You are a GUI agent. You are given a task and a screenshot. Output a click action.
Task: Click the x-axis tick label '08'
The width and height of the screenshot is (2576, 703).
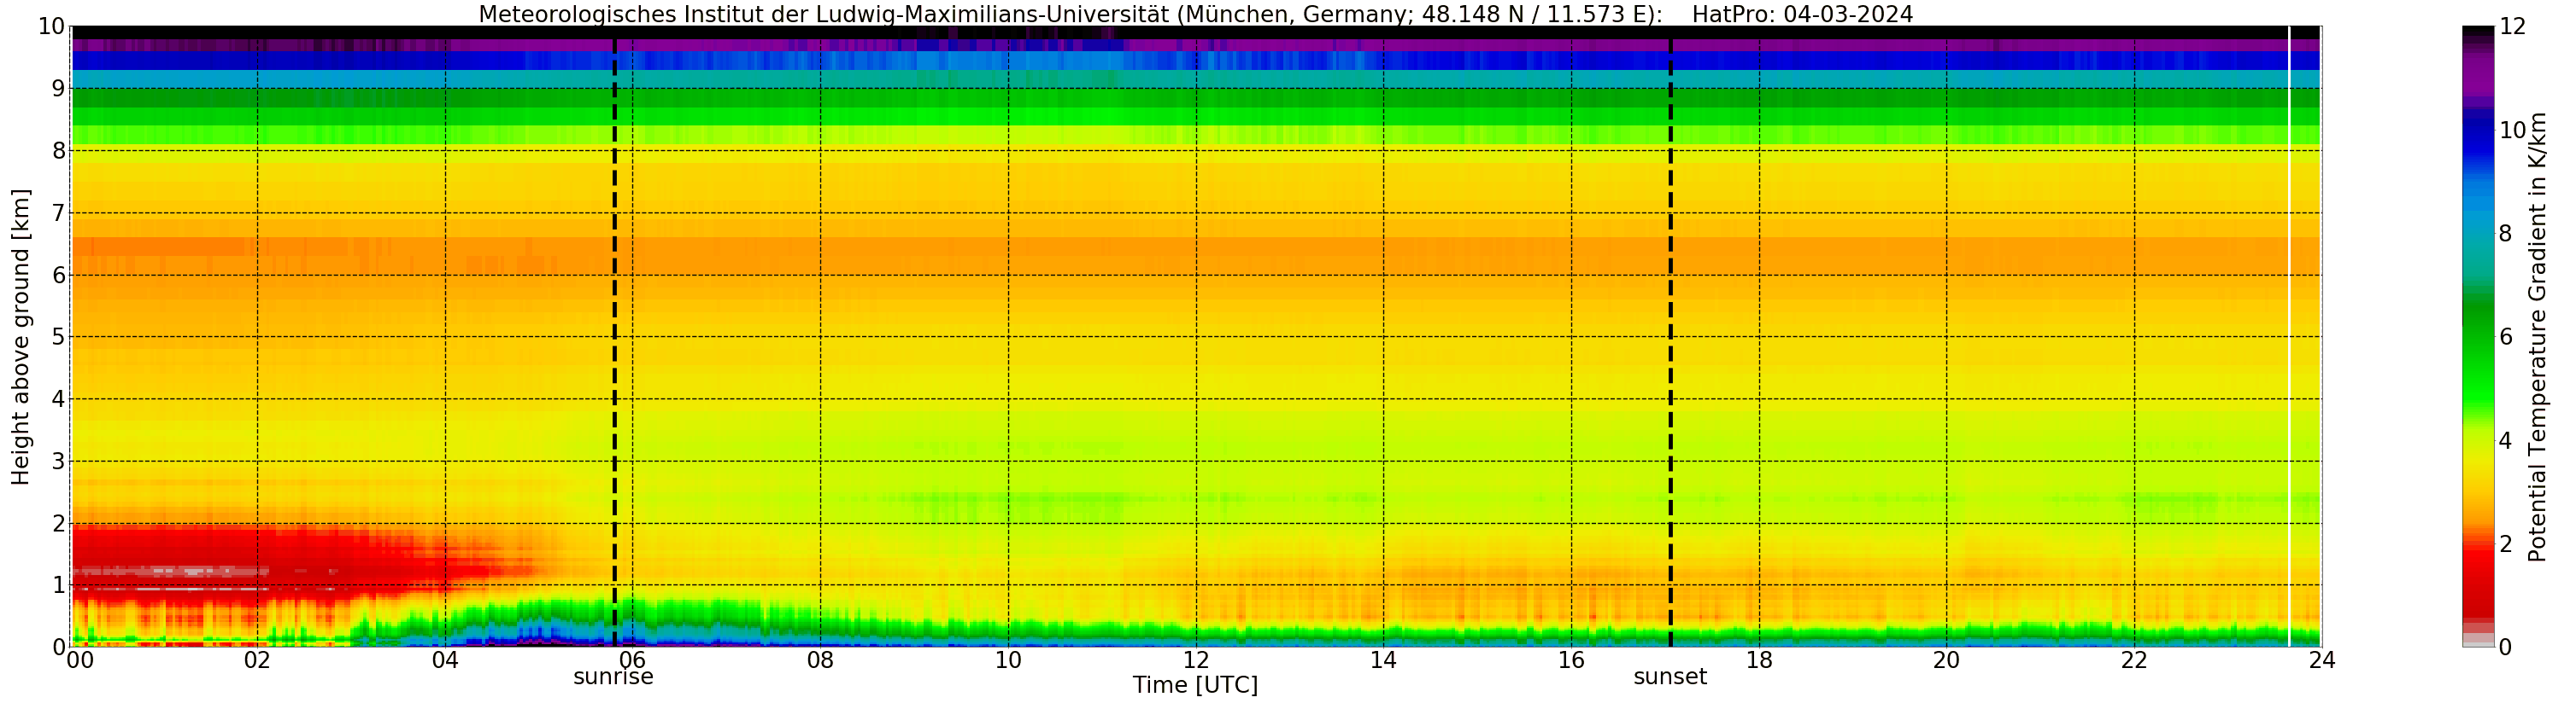click(820, 660)
